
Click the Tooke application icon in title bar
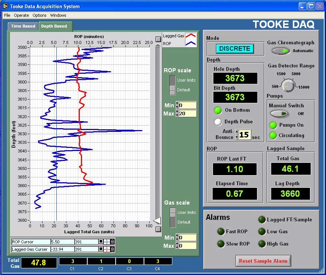click(5, 6)
